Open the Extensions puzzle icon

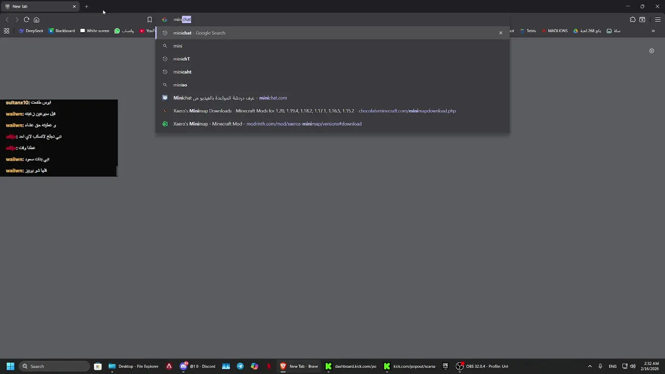pos(633,20)
